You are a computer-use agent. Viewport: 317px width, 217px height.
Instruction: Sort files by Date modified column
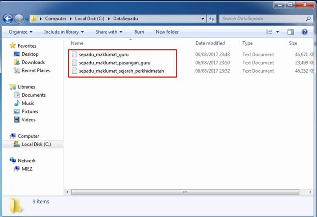coord(210,43)
